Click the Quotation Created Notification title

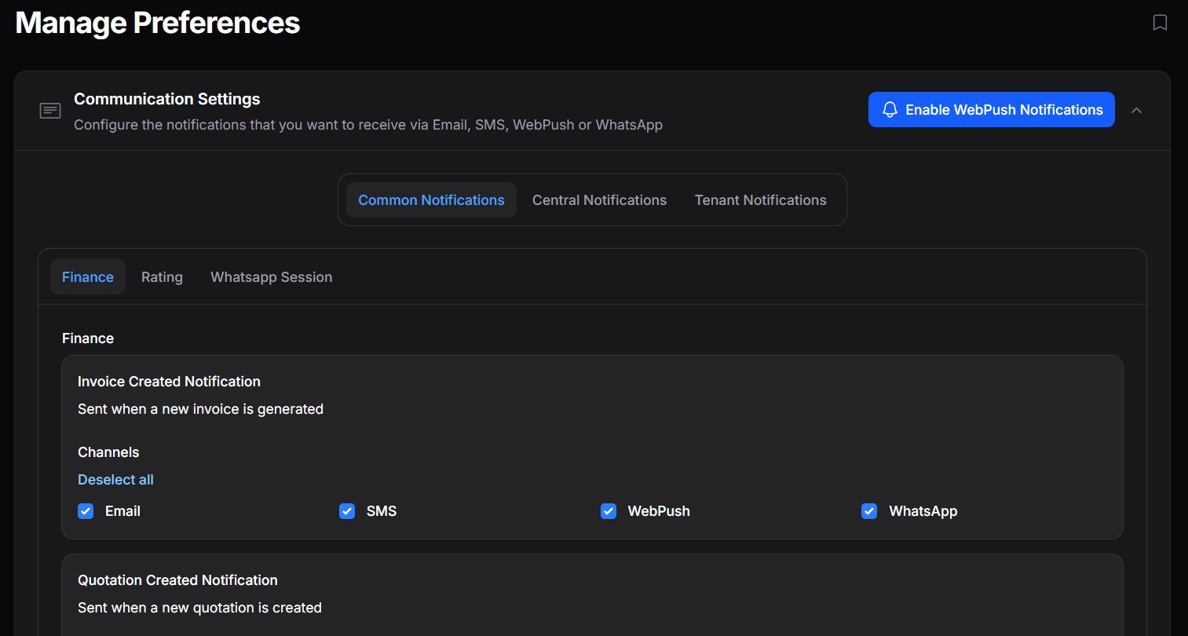click(177, 580)
